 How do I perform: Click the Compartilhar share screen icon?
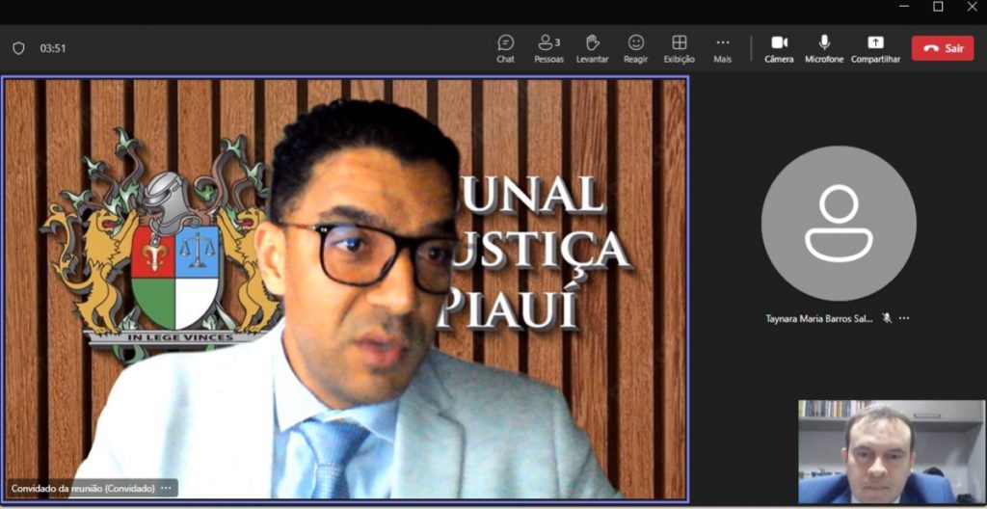point(875,42)
